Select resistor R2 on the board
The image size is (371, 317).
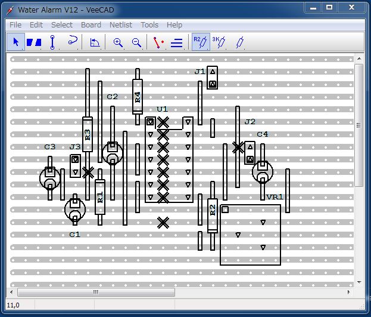213,216
